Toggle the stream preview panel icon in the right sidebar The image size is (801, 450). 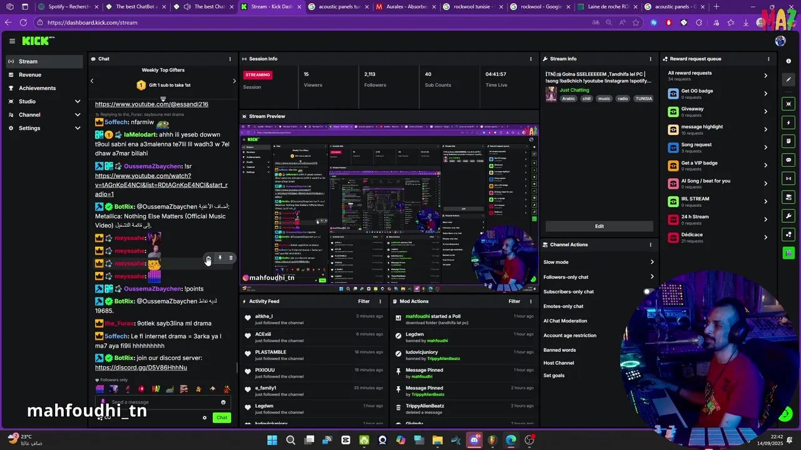point(788,104)
